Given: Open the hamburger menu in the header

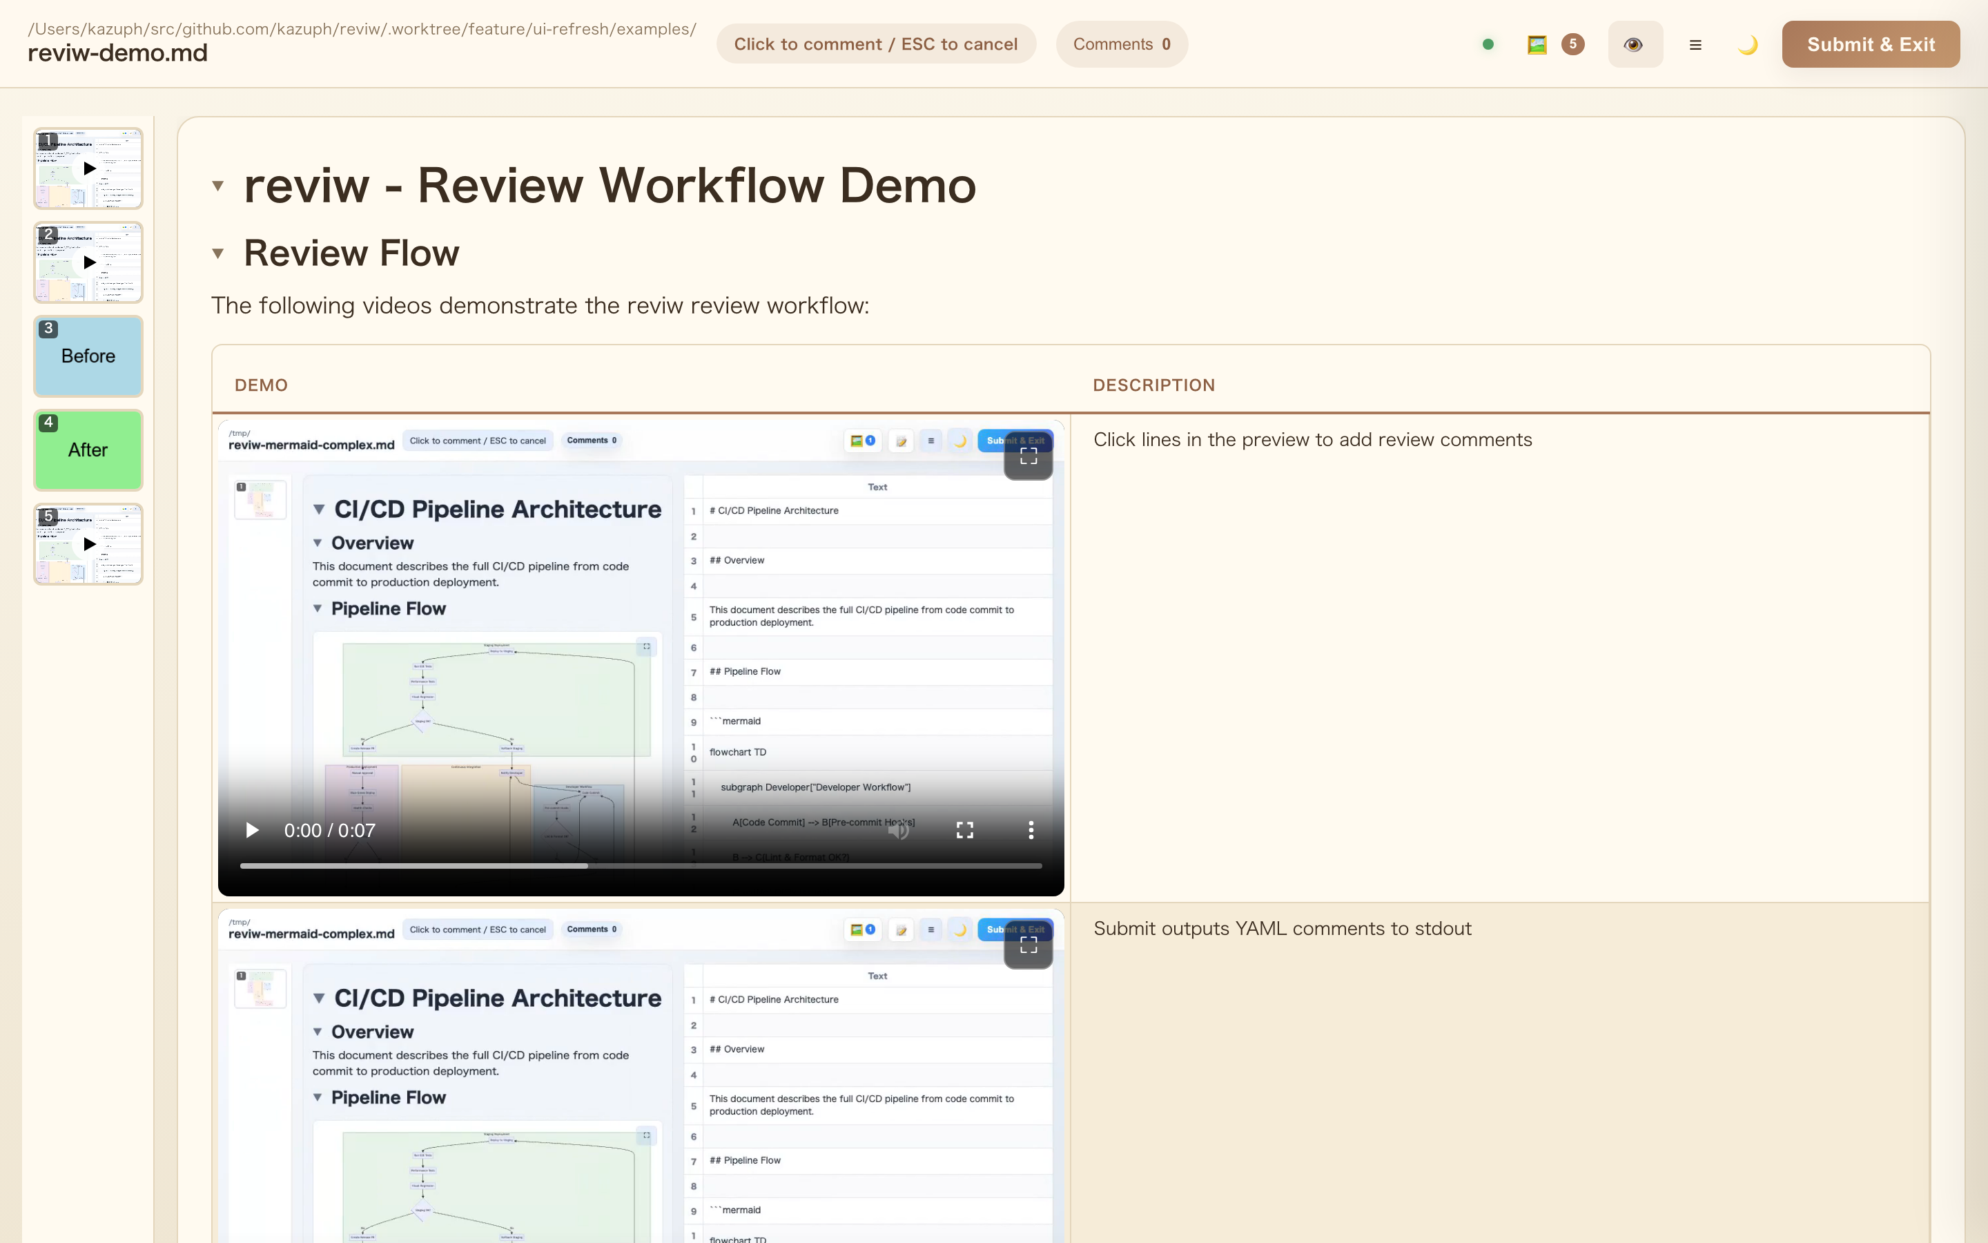Looking at the screenshot, I should (x=1695, y=44).
